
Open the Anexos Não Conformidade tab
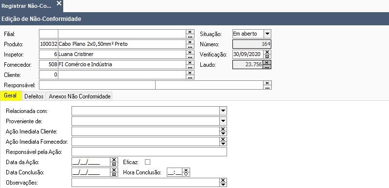(x=80, y=96)
